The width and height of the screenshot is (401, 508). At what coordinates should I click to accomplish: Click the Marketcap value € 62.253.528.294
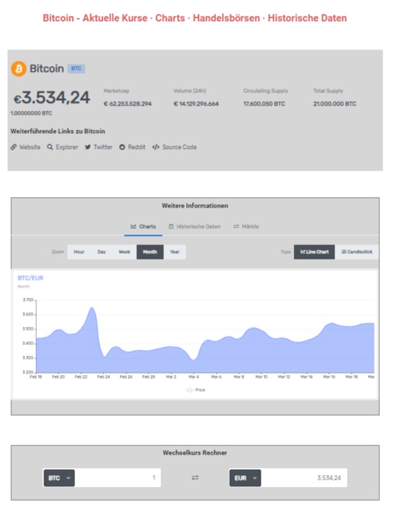coord(128,104)
